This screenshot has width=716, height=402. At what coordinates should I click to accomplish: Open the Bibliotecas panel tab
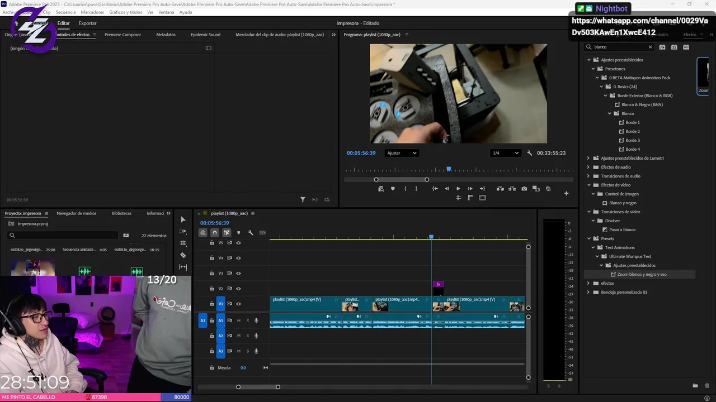click(x=121, y=213)
